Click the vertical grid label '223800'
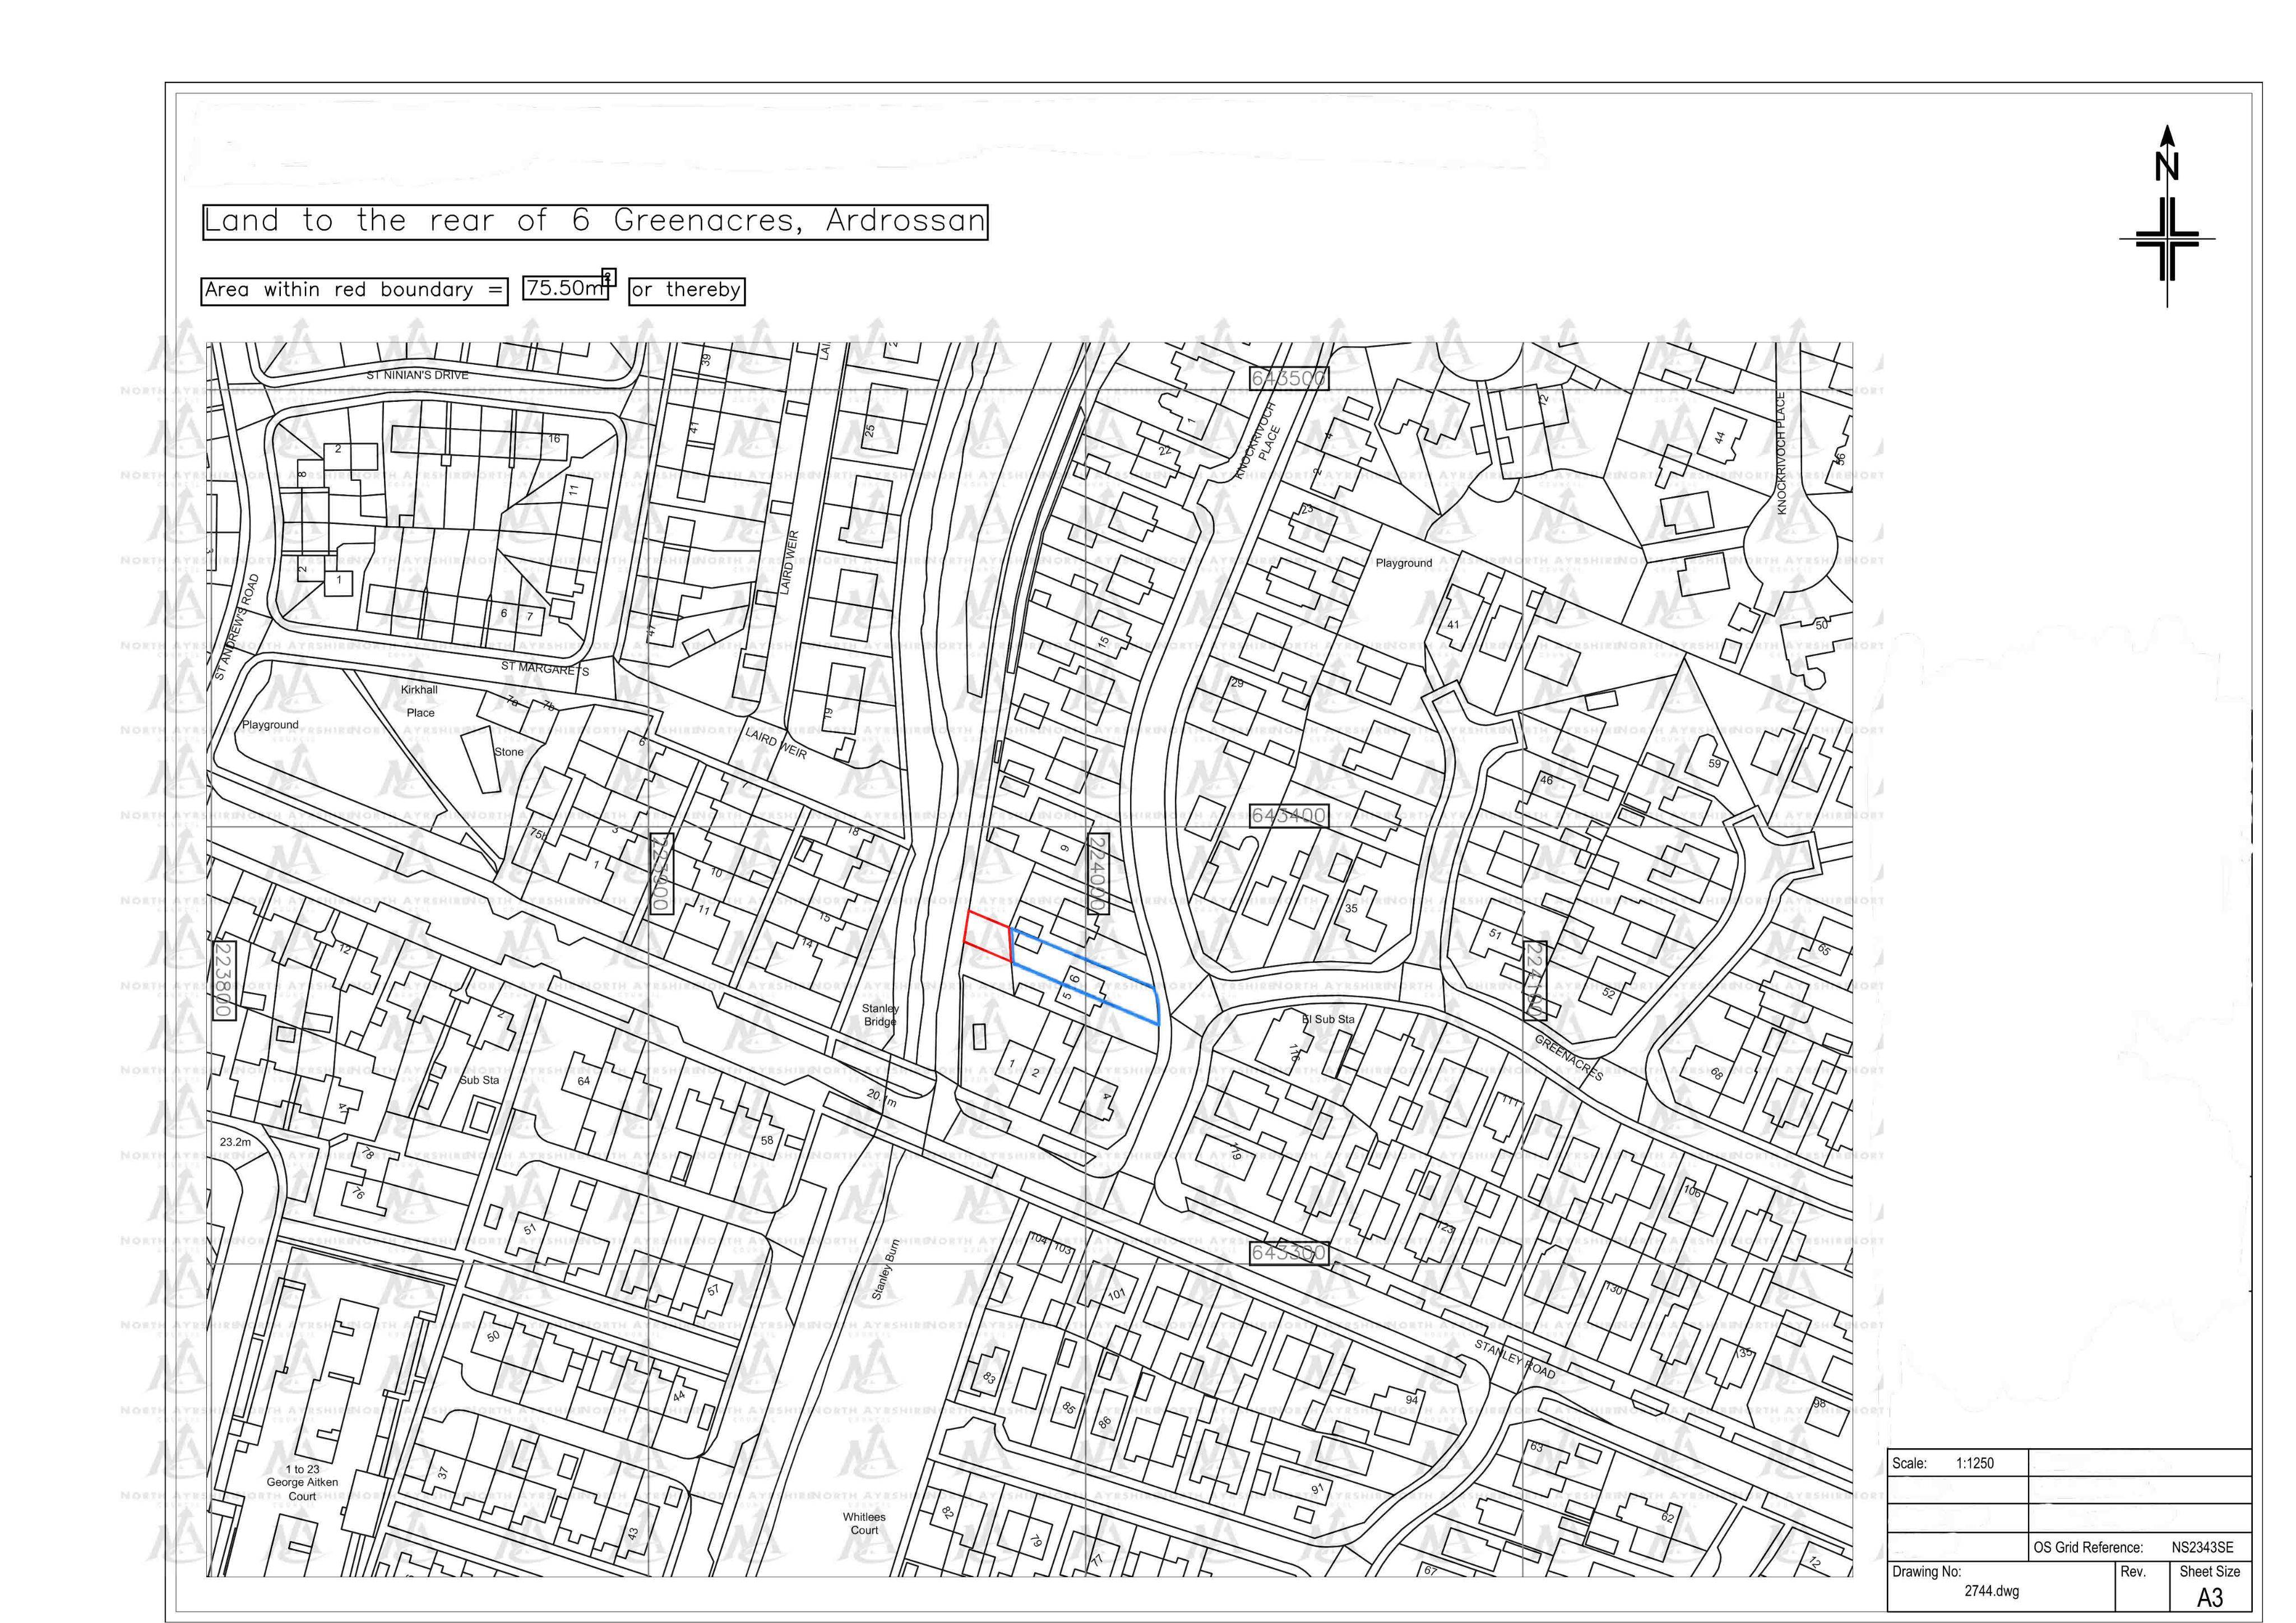Screen dimensions: 2296x1623 coord(223,980)
